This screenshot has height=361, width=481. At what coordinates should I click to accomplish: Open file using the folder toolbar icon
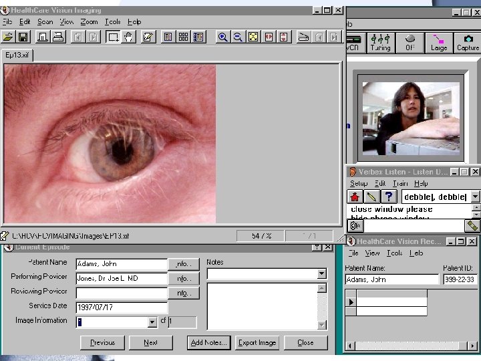[7, 37]
